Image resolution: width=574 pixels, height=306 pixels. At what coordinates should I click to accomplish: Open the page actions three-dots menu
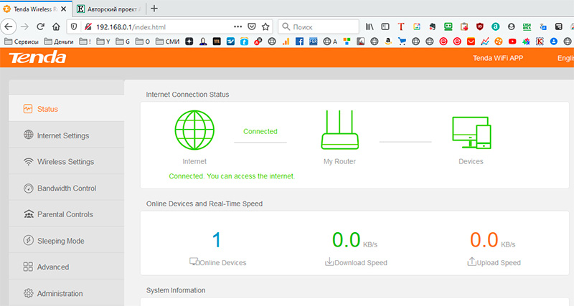coord(238,26)
